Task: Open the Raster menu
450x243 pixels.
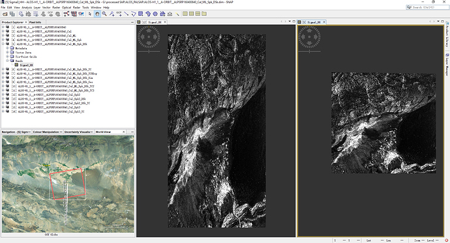Action: coord(56,7)
